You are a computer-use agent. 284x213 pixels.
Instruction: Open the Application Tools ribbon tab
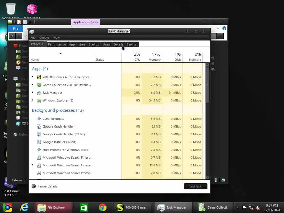pos(85,22)
